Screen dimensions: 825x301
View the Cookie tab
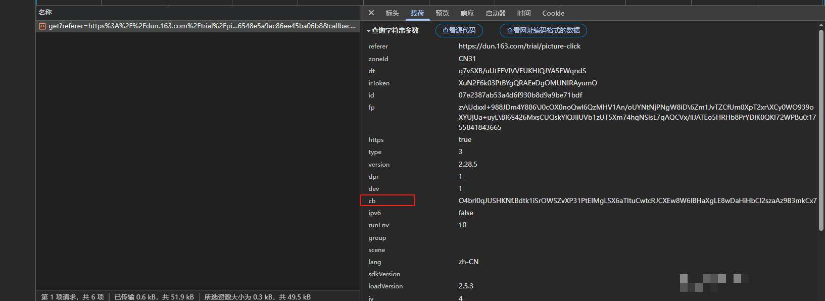pyautogui.click(x=553, y=14)
